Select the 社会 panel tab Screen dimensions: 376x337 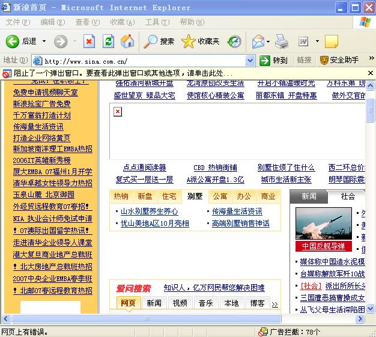[347, 196]
